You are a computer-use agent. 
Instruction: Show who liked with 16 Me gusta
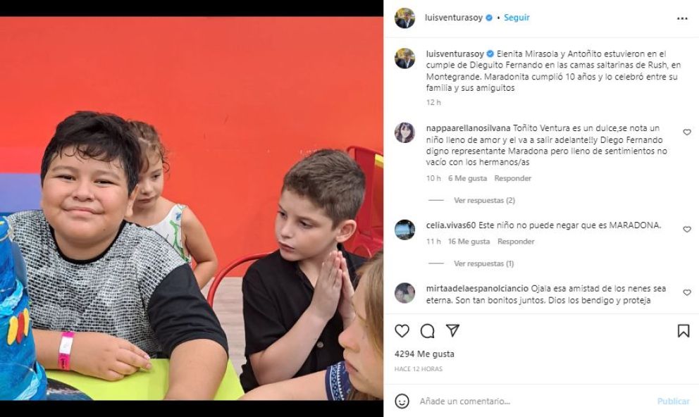(469, 242)
